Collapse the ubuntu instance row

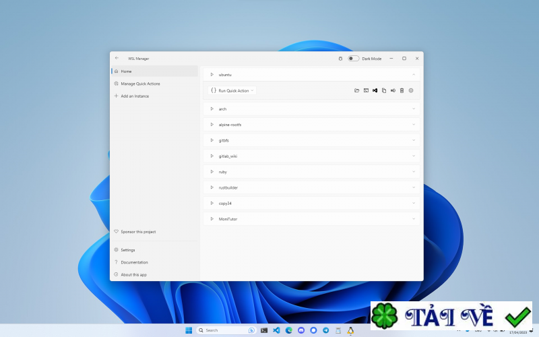point(414,75)
